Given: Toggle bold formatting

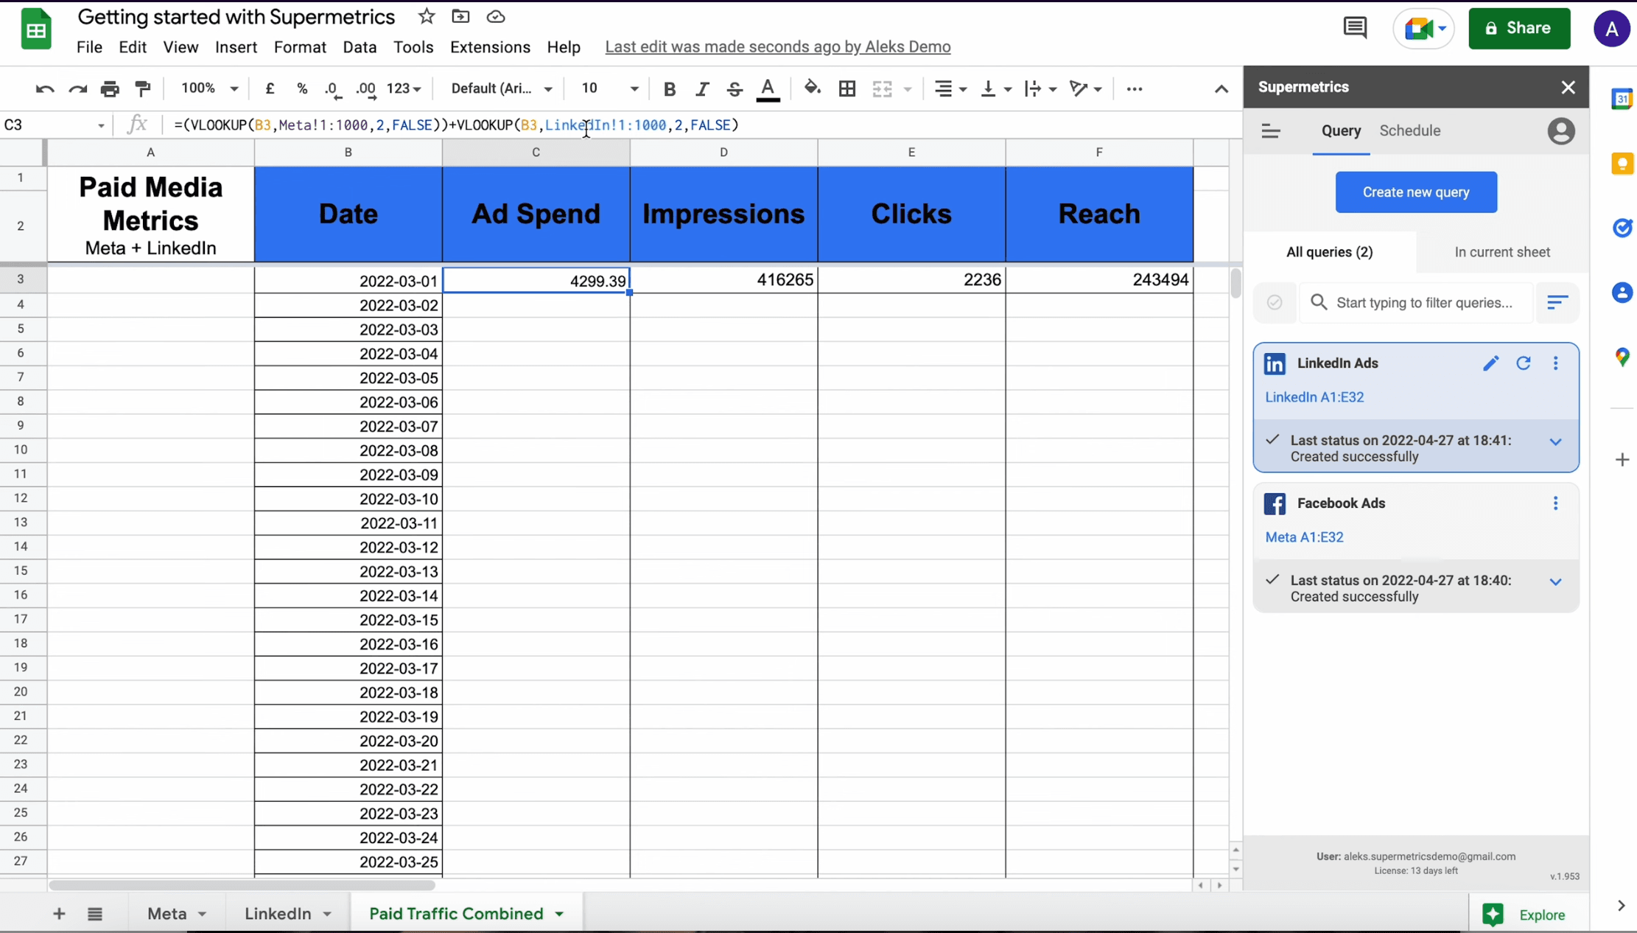Looking at the screenshot, I should point(669,89).
